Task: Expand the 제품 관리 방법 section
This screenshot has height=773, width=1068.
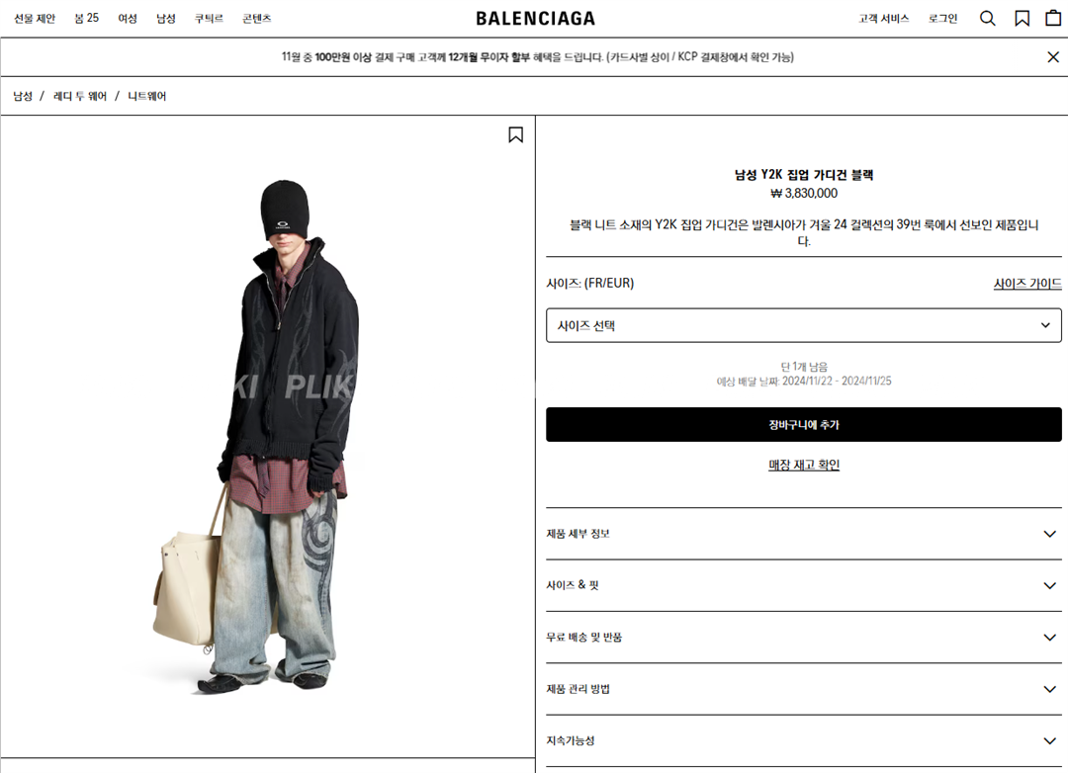Action: point(804,689)
